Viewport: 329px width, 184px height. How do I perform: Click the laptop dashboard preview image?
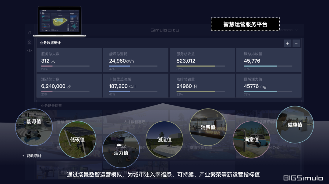pyautogui.click(x=60, y=22)
